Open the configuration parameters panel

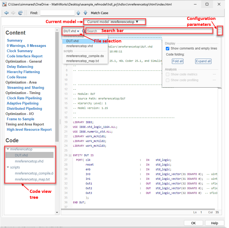tap(219, 31)
